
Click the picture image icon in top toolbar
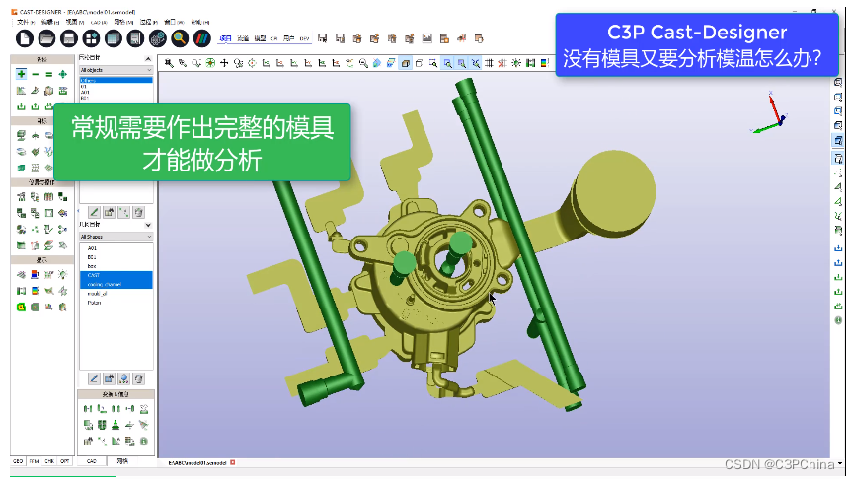(x=427, y=38)
